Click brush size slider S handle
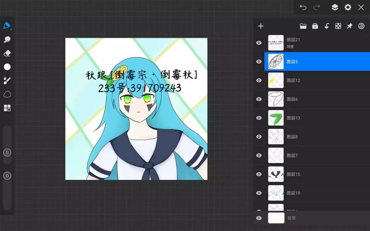This screenshot has height=231, width=370. tap(7, 152)
